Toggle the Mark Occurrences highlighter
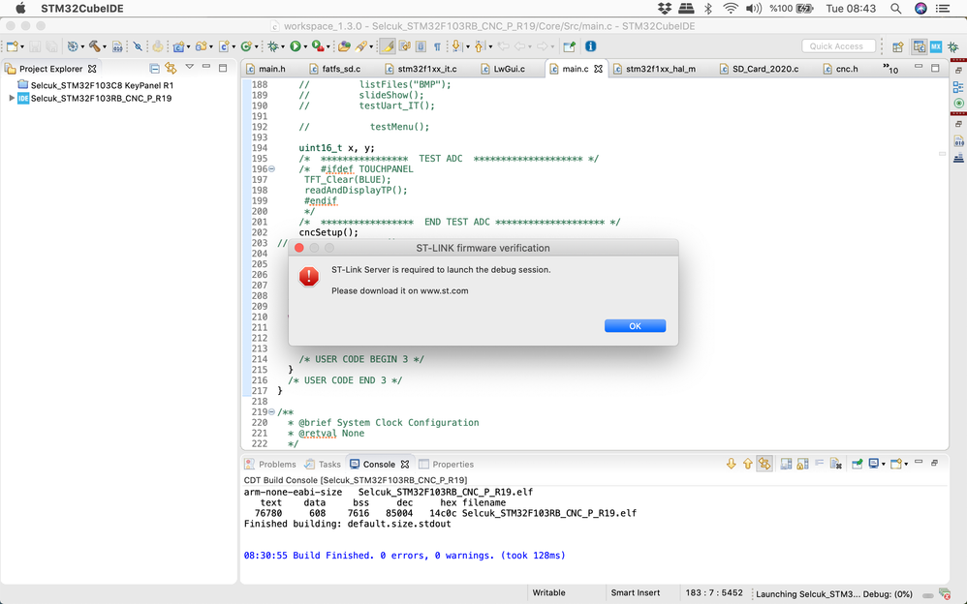 click(x=387, y=46)
